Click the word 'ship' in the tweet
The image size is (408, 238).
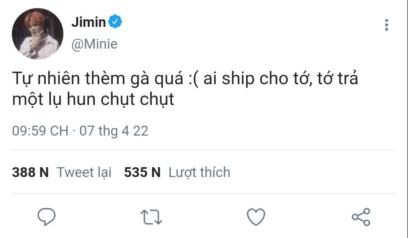[238, 79]
